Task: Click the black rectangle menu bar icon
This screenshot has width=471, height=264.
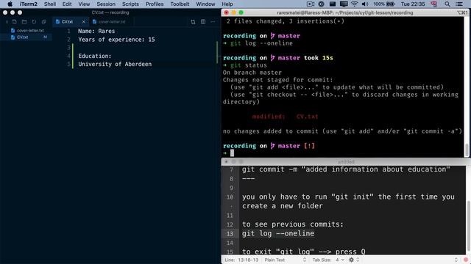Action: point(332,4)
